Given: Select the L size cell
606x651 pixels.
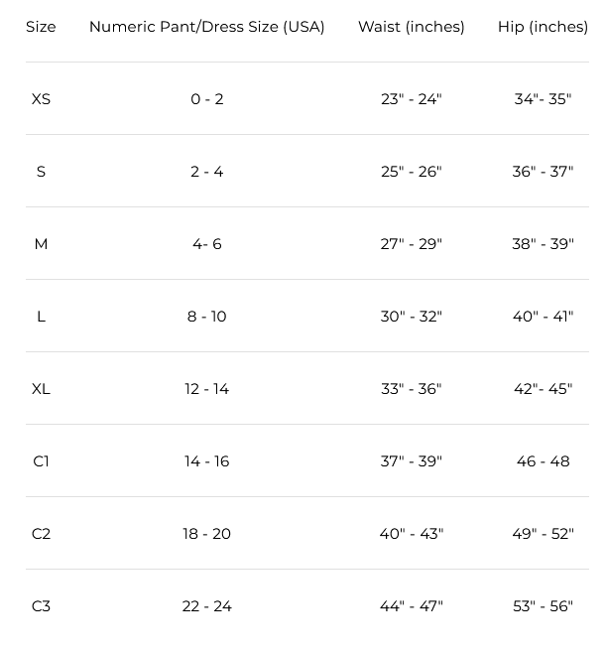Looking at the screenshot, I should 41,317.
